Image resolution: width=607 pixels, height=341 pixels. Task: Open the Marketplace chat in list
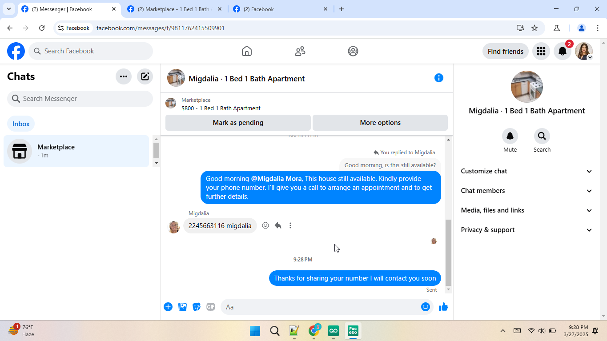pos(76,151)
